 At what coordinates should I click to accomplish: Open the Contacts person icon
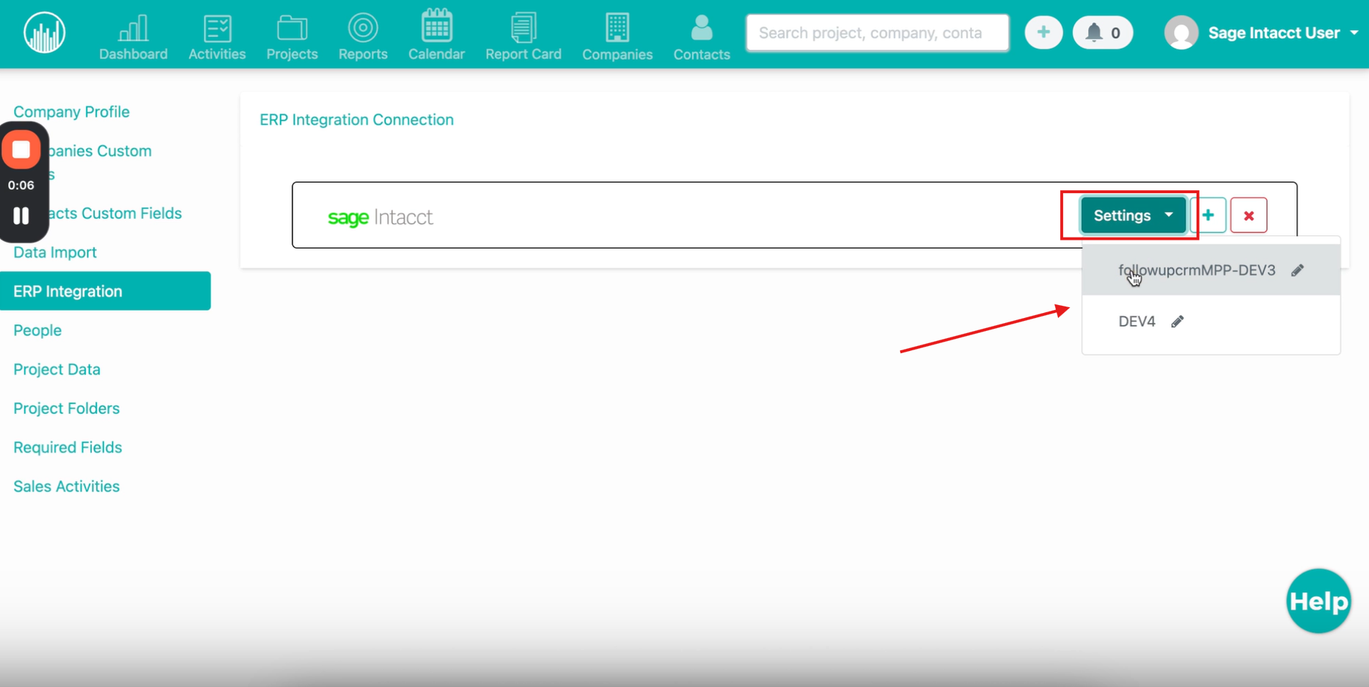[701, 29]
